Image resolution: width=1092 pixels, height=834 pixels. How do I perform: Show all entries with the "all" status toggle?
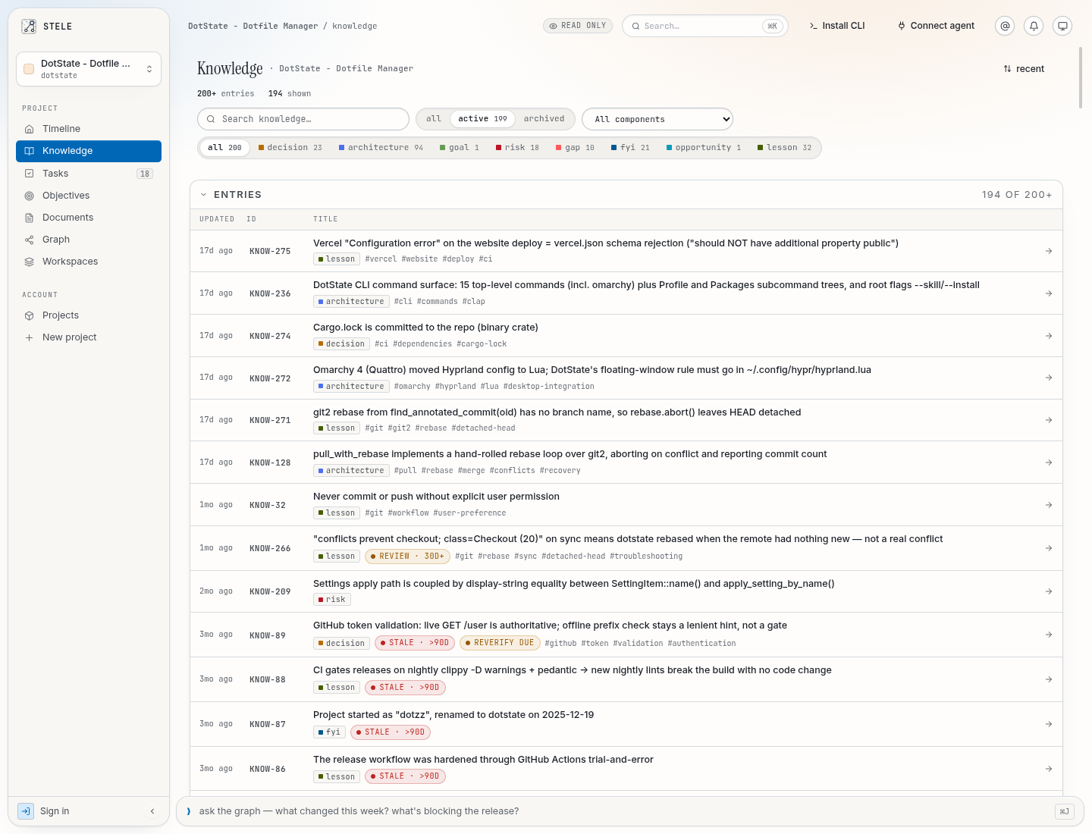click(x=434, y=119)
